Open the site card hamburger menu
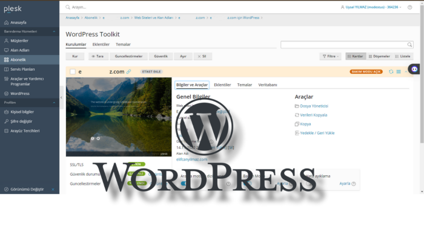 tap(399, 72)
